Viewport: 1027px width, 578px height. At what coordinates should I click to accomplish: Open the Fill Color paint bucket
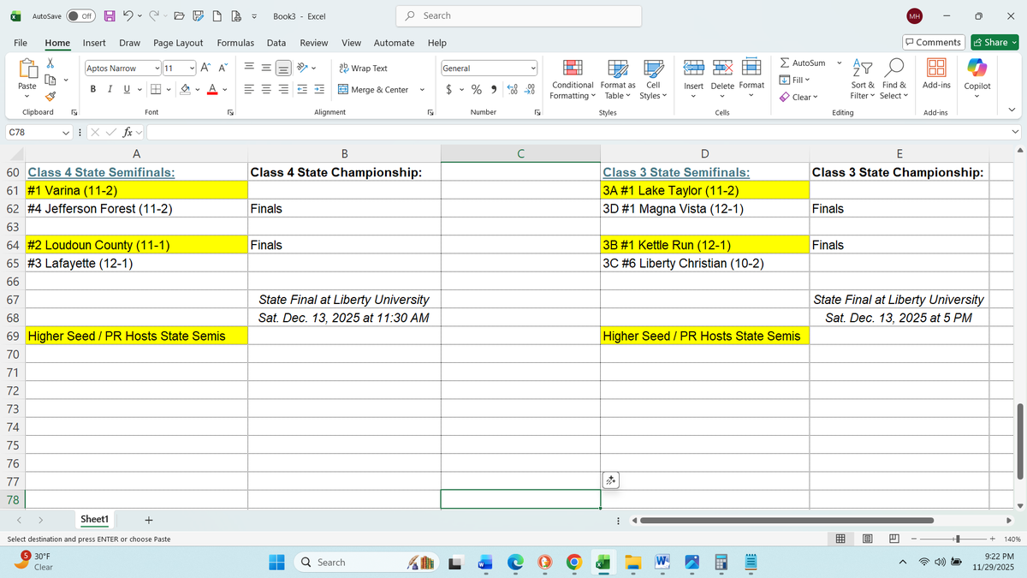pyautogui.click(x=184, y=89)
